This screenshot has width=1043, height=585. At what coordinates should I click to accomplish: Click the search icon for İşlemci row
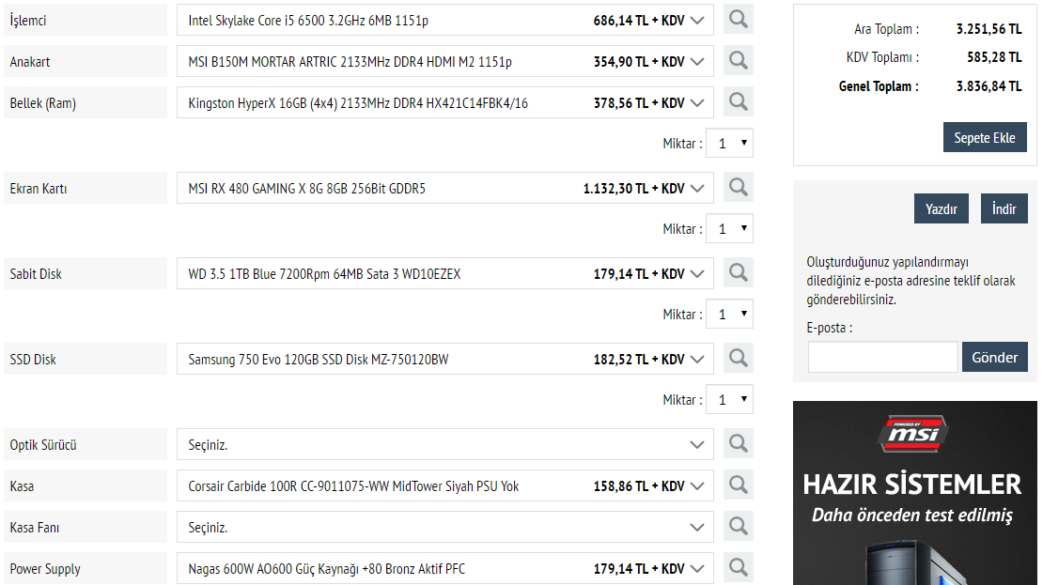tap(738, 20)
